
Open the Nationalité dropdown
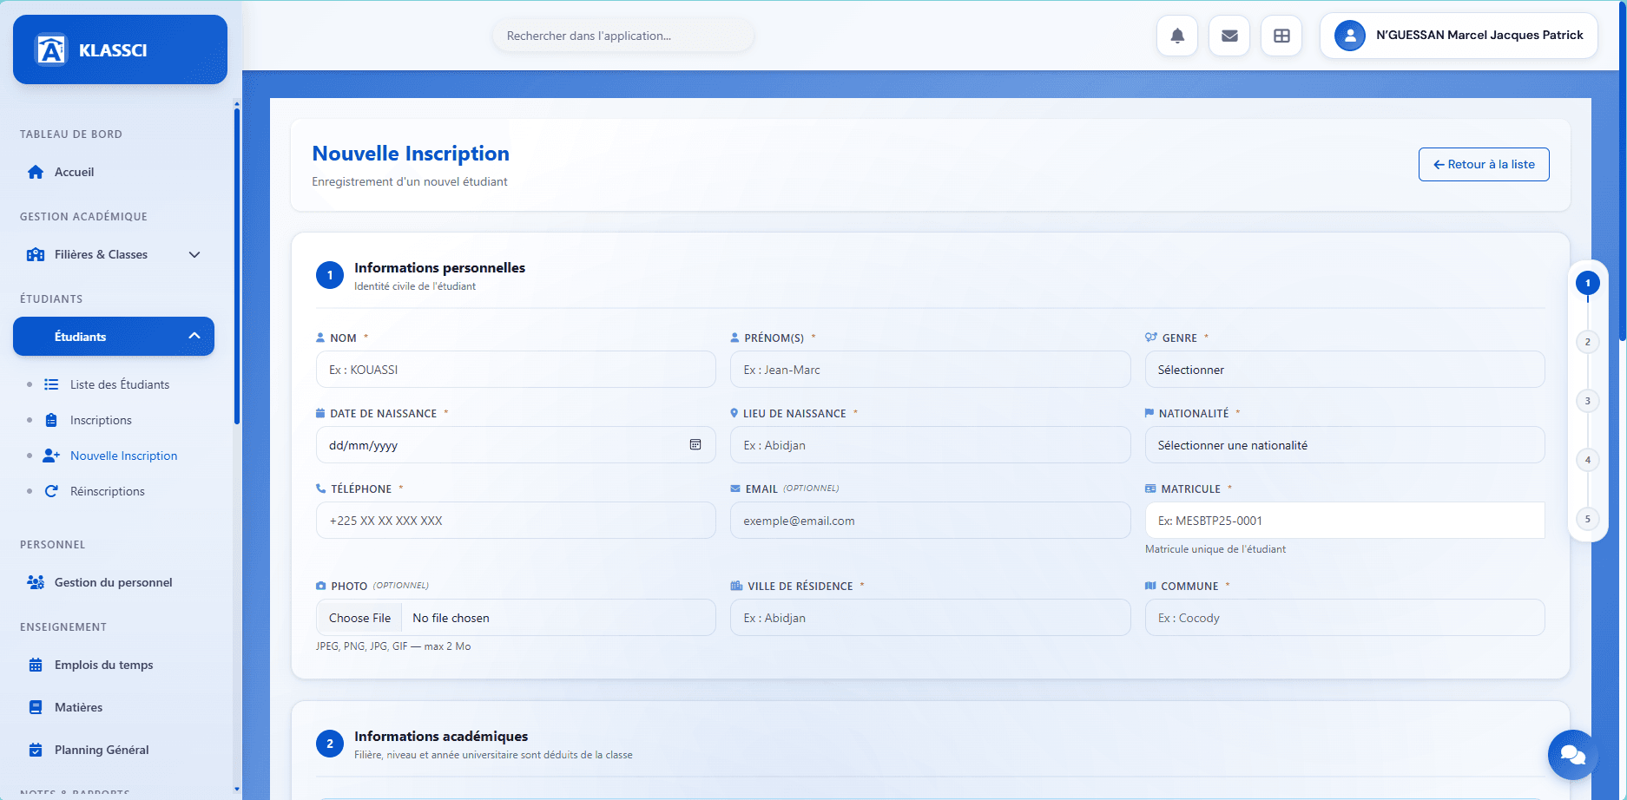[1344, 445]
